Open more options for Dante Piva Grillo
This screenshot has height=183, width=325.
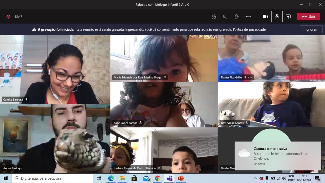(250, 77)
